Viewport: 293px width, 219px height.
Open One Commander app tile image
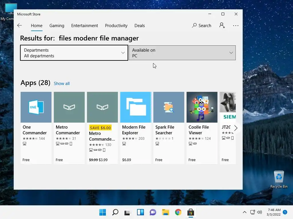point(36,107)
